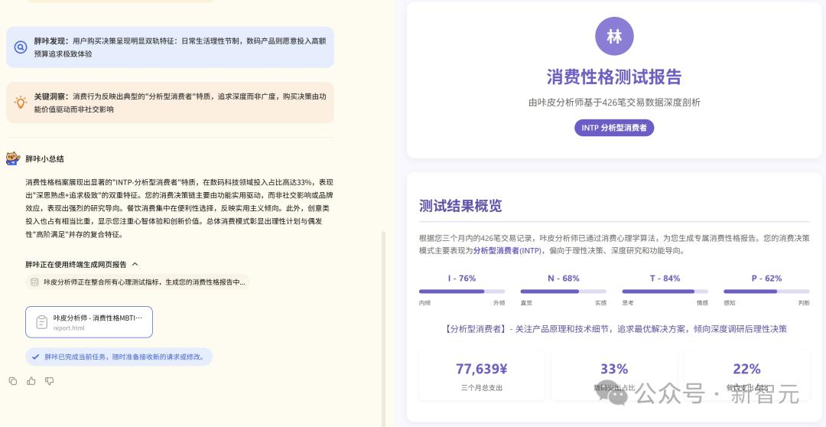Click the INTP 分析型消费者 badge

[x=614, y=128]
